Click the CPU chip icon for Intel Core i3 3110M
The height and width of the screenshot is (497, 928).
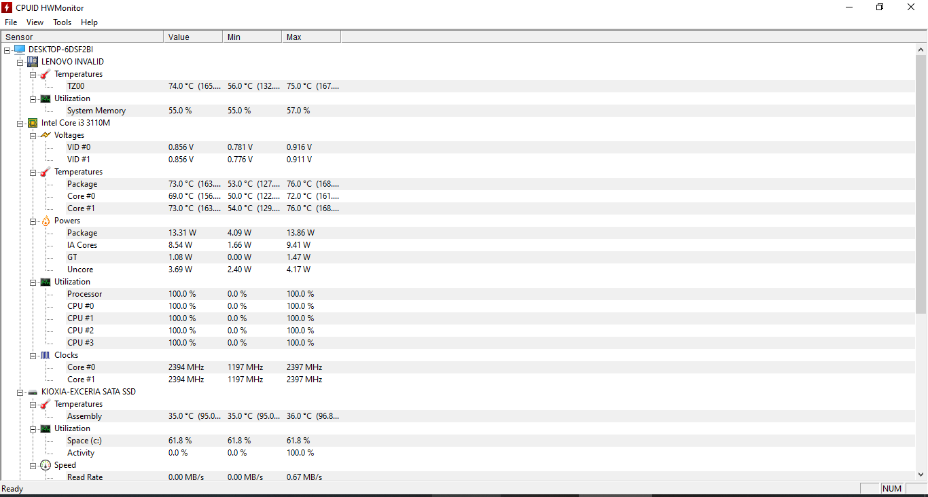tap(32, 123)
